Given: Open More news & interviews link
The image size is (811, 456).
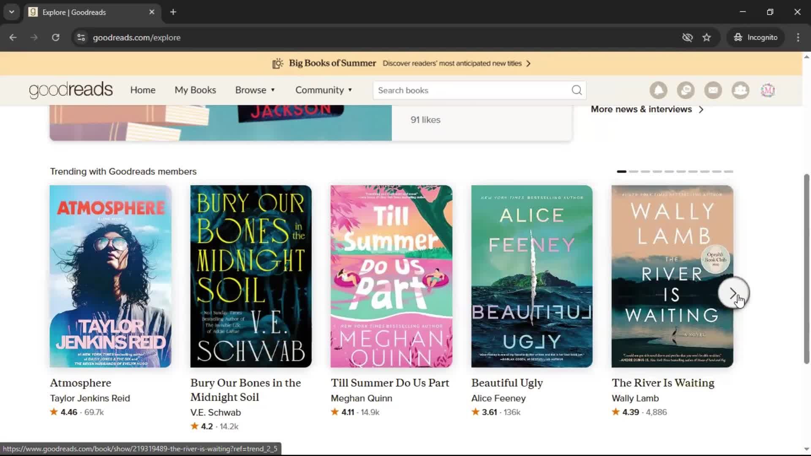Looking at the screenshot, I should 641,109.
